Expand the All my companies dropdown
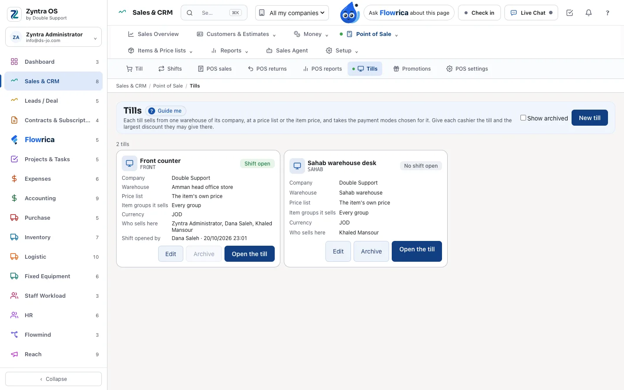The image size is (624, 390). click(x=292, y=13)
